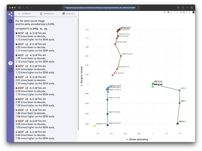Image resolution: width=202 pixels, height=151 pixels.
Task: Select the Box Select tool in the plot toolbar
Action: (174, 12)
